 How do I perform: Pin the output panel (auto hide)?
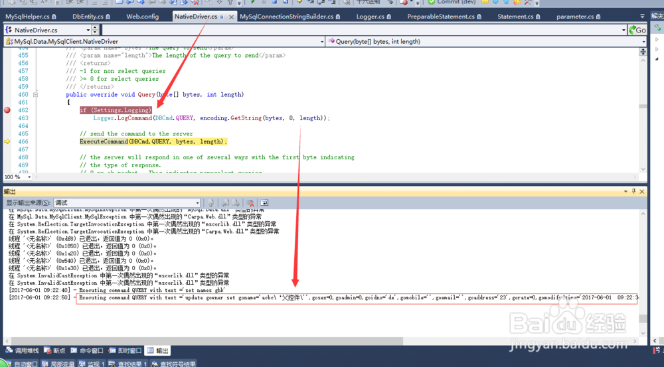point(633,191)
